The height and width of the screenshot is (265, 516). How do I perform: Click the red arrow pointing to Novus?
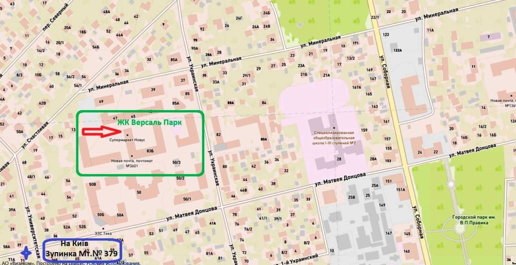pos(102,132)
